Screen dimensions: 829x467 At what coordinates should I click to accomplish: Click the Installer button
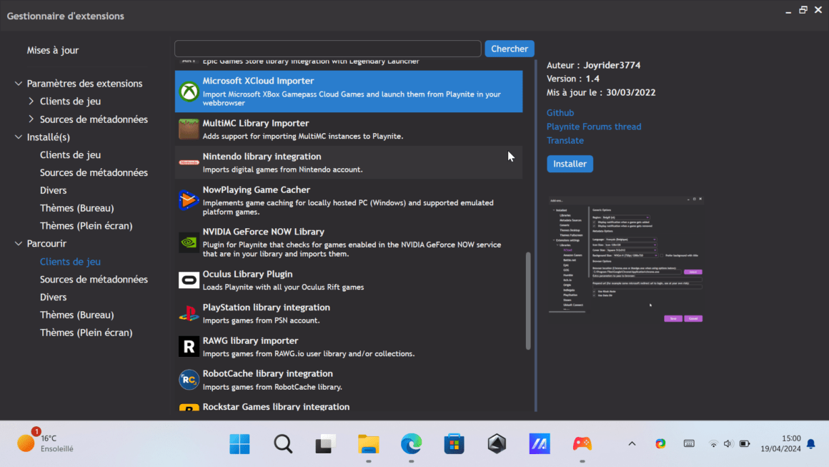click(x=570, y=164)
